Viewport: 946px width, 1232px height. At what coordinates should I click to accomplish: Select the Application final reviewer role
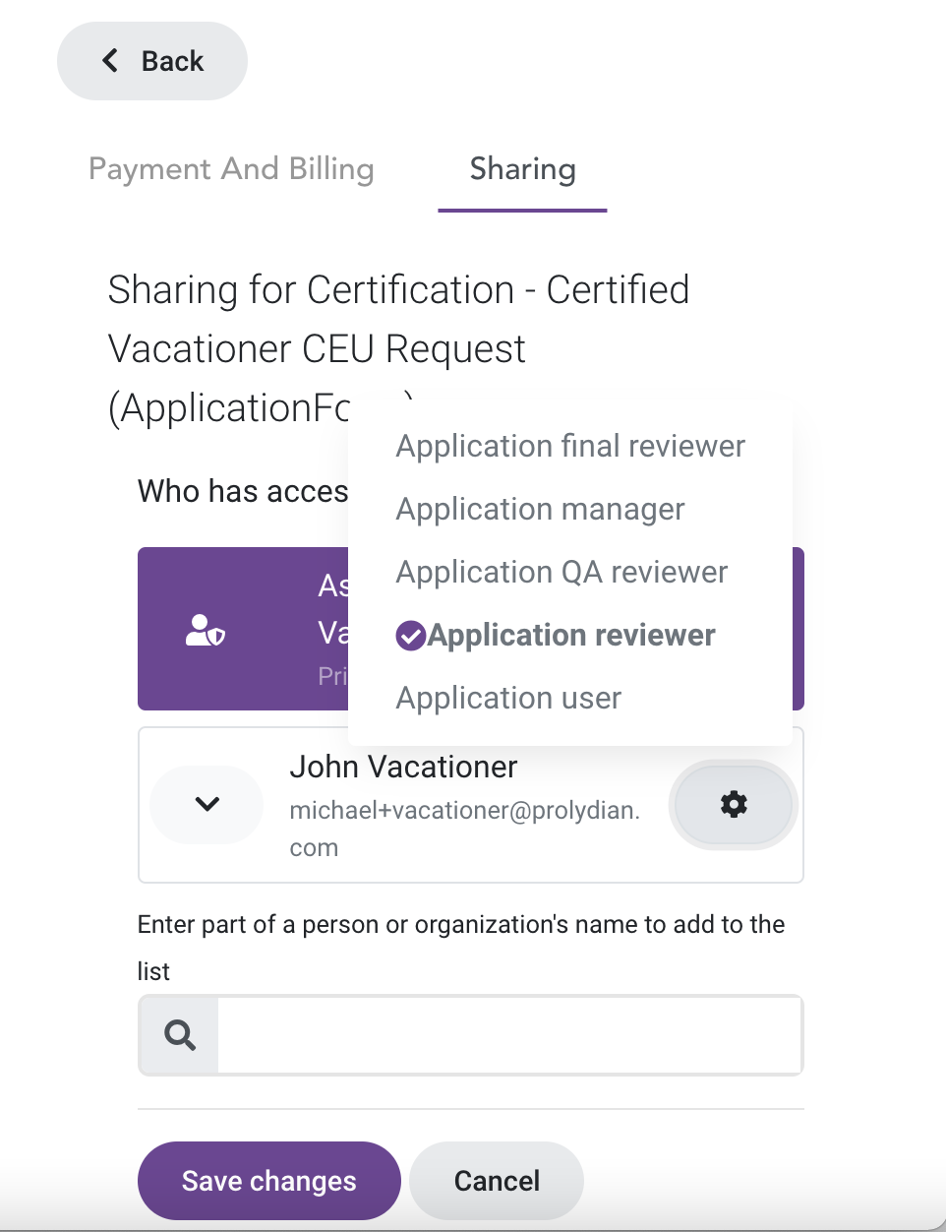(570, 446)
